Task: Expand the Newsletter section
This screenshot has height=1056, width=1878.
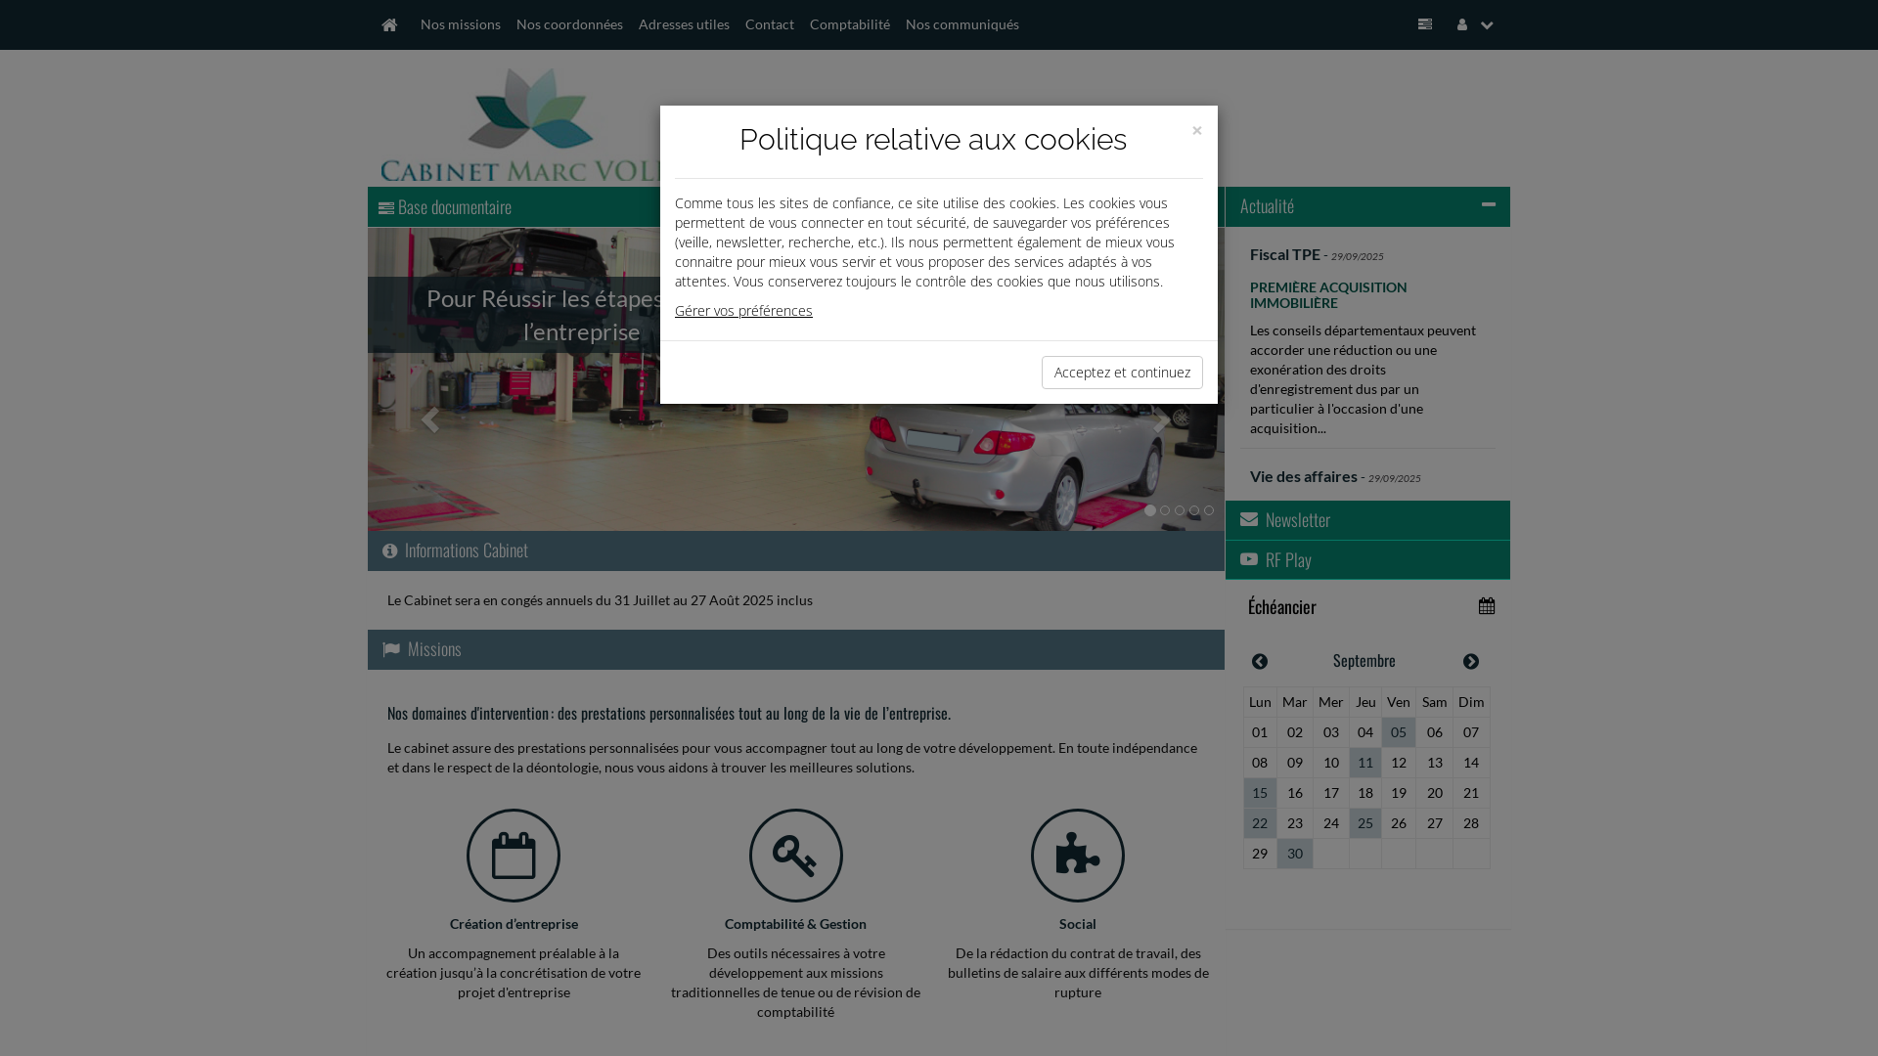Action: 1297,520
